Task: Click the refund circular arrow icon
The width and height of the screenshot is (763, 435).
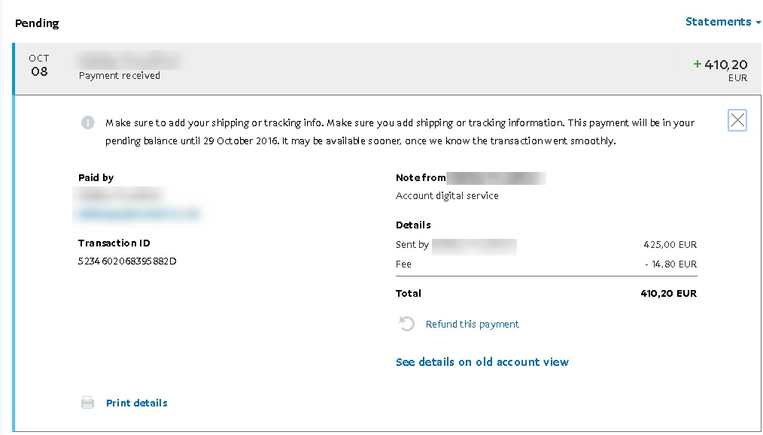Action: coord(406,324)
